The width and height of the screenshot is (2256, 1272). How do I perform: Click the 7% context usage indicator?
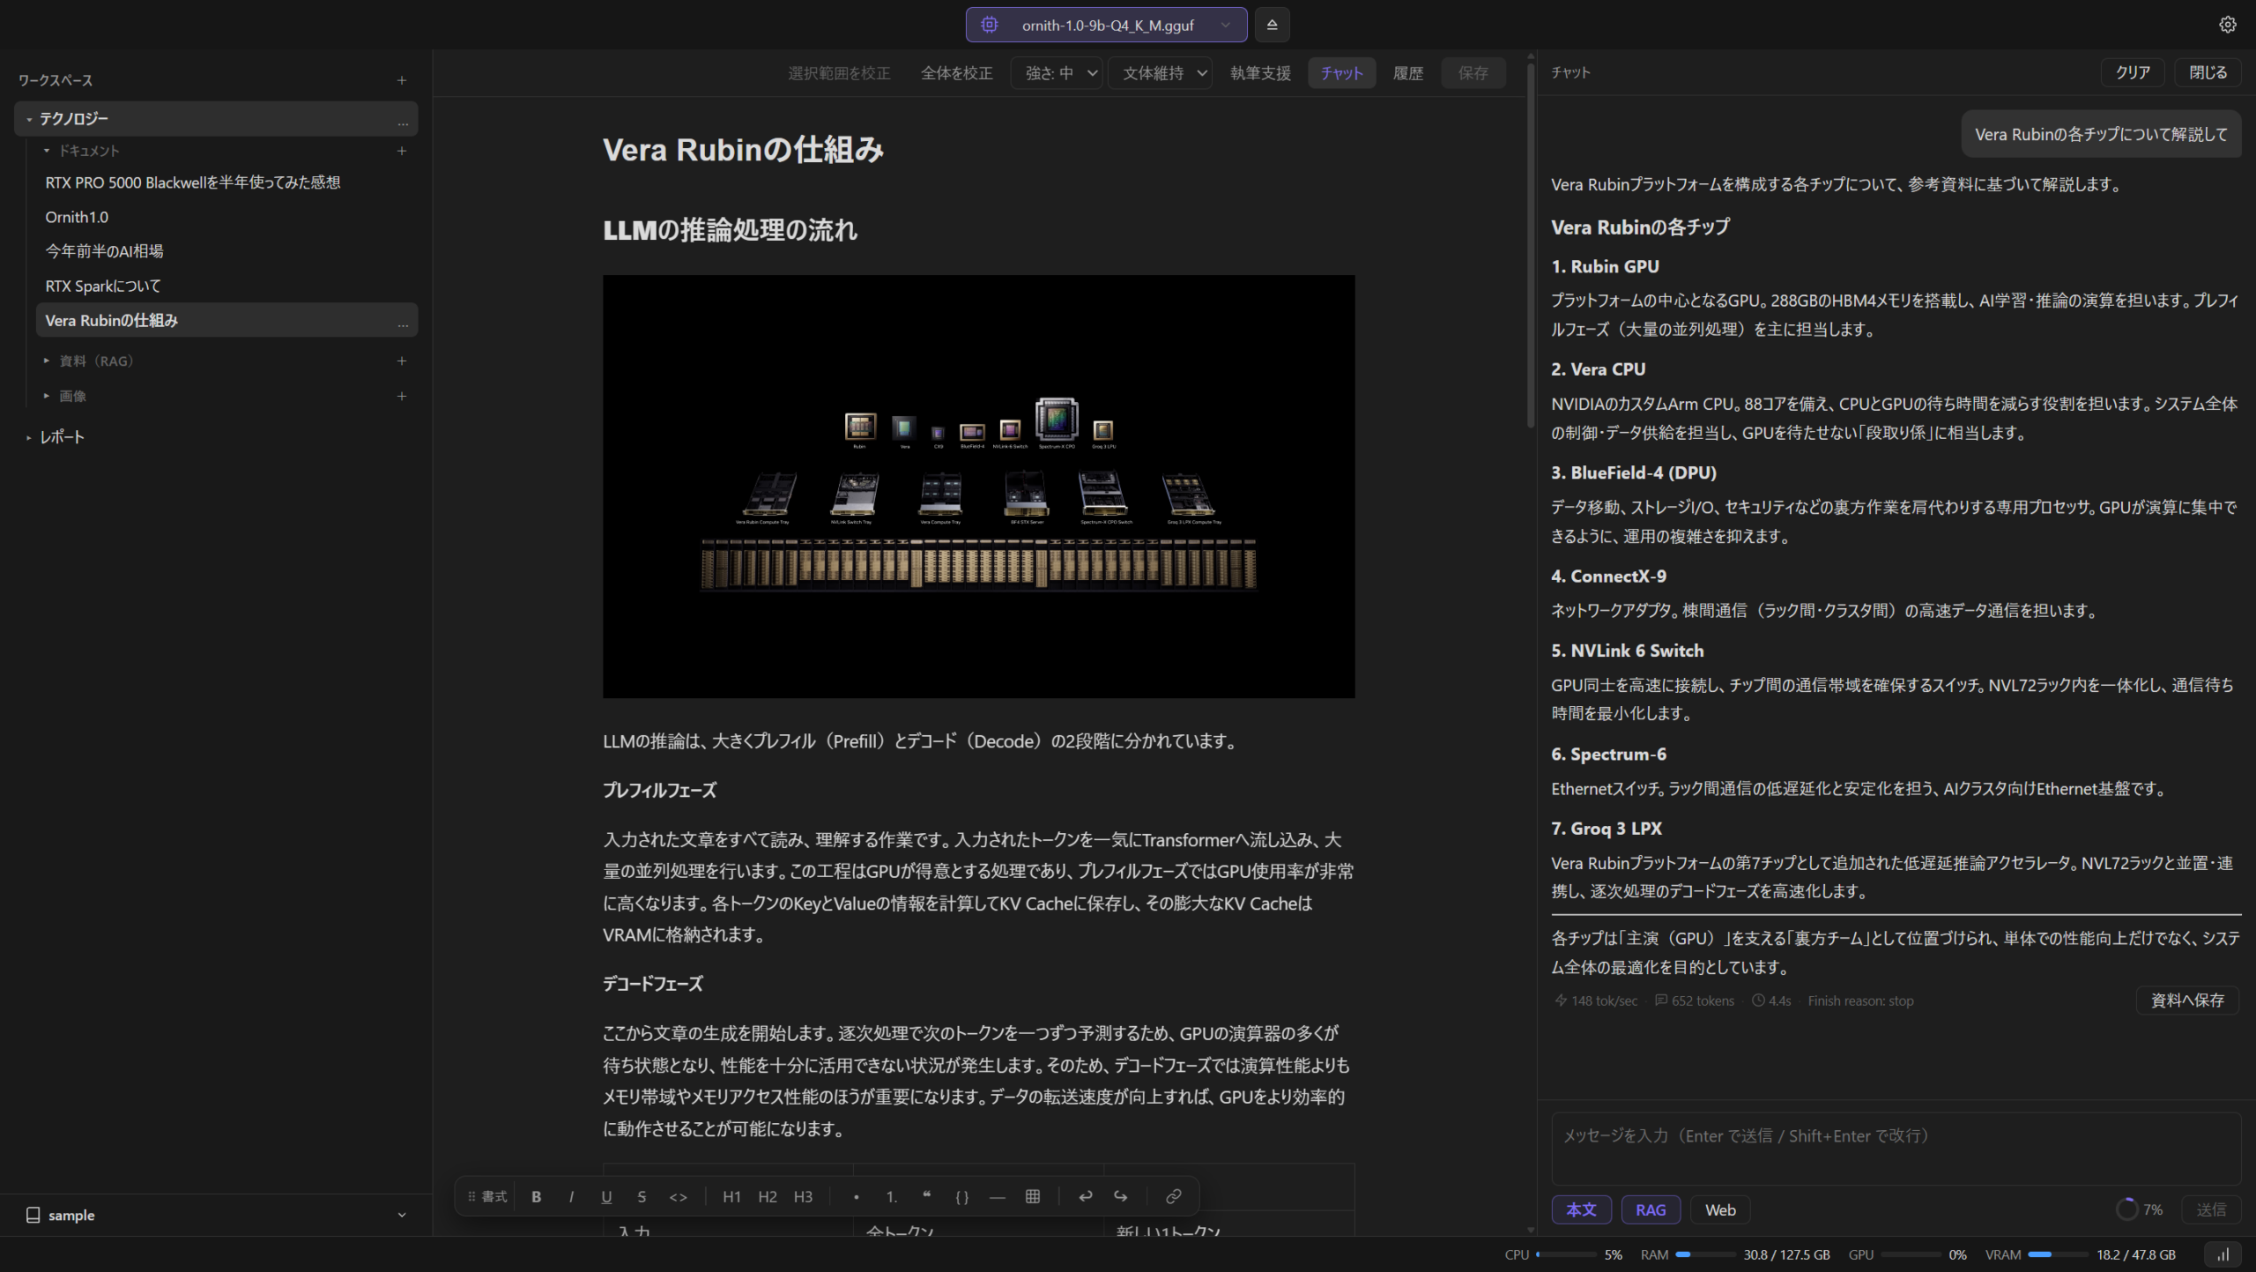coord(2140,1210)
